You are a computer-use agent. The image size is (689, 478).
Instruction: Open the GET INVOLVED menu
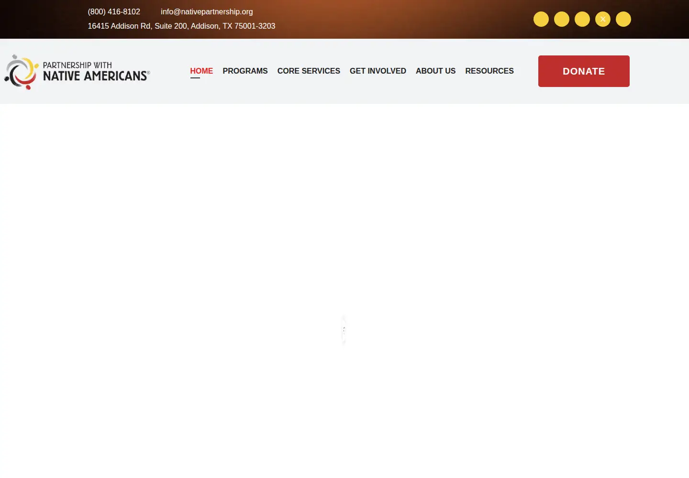[378, 71]
